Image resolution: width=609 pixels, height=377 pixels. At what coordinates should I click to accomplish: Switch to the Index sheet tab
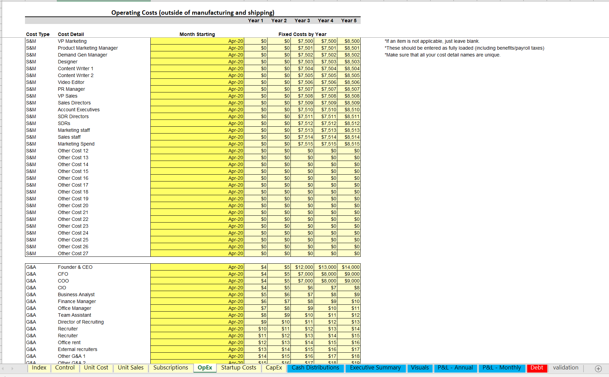[x=39, y=368]
